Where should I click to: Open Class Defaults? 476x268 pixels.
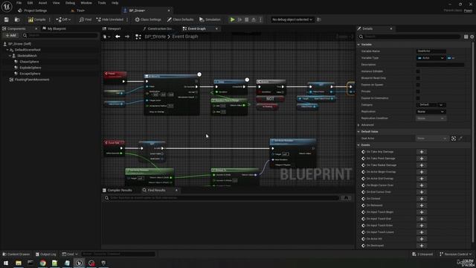(180, 19)
